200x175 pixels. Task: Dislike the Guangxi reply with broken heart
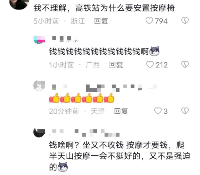click(185, 65)
